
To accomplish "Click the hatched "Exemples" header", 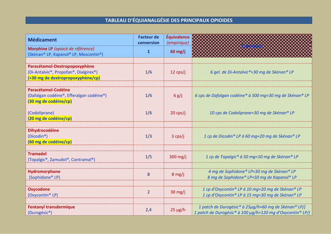I will pos(252,46).
